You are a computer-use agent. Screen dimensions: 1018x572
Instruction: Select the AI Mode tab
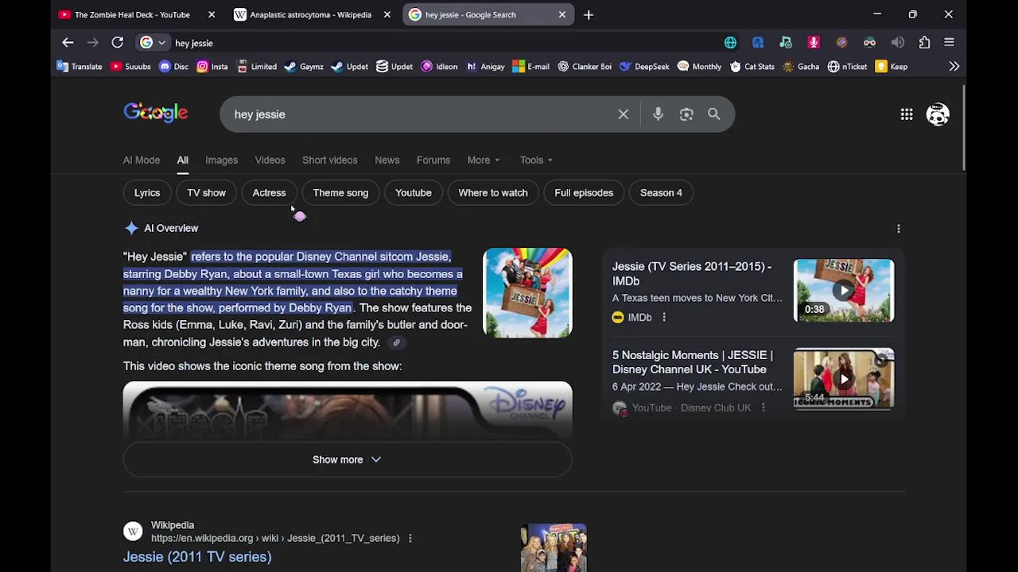click(142, 160)
